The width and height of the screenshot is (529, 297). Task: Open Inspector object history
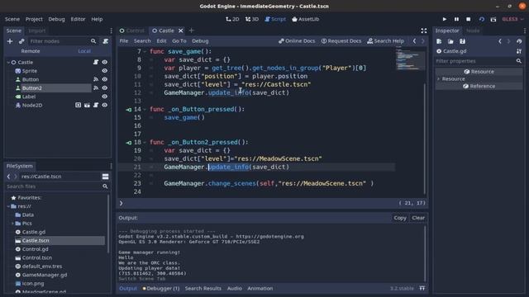click(x=519, y=41)
